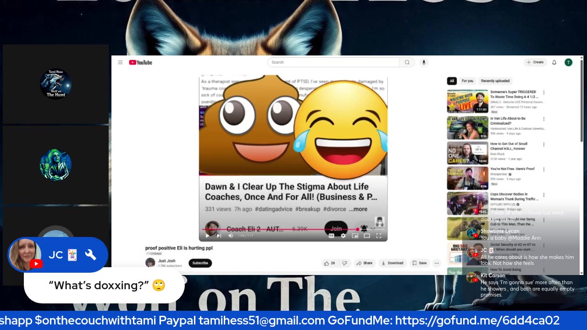The height and width of the screenshot is (330, 587).
Task: Dislike the video with thumbs down
Action: [x=344, y=263]
